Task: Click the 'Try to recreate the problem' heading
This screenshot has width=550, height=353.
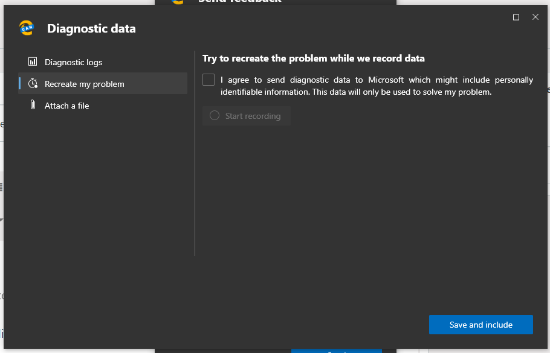Action: coord(313,59)
